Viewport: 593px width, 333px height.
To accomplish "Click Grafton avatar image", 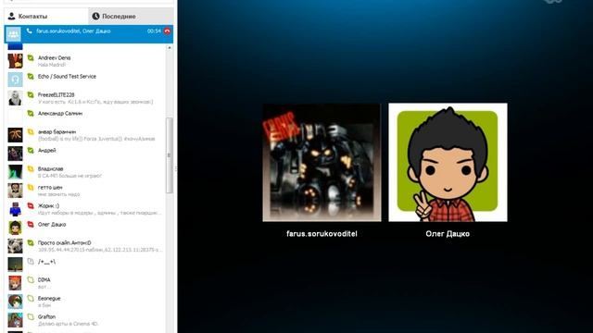I will pyautogui.click(x=15, y=320).
